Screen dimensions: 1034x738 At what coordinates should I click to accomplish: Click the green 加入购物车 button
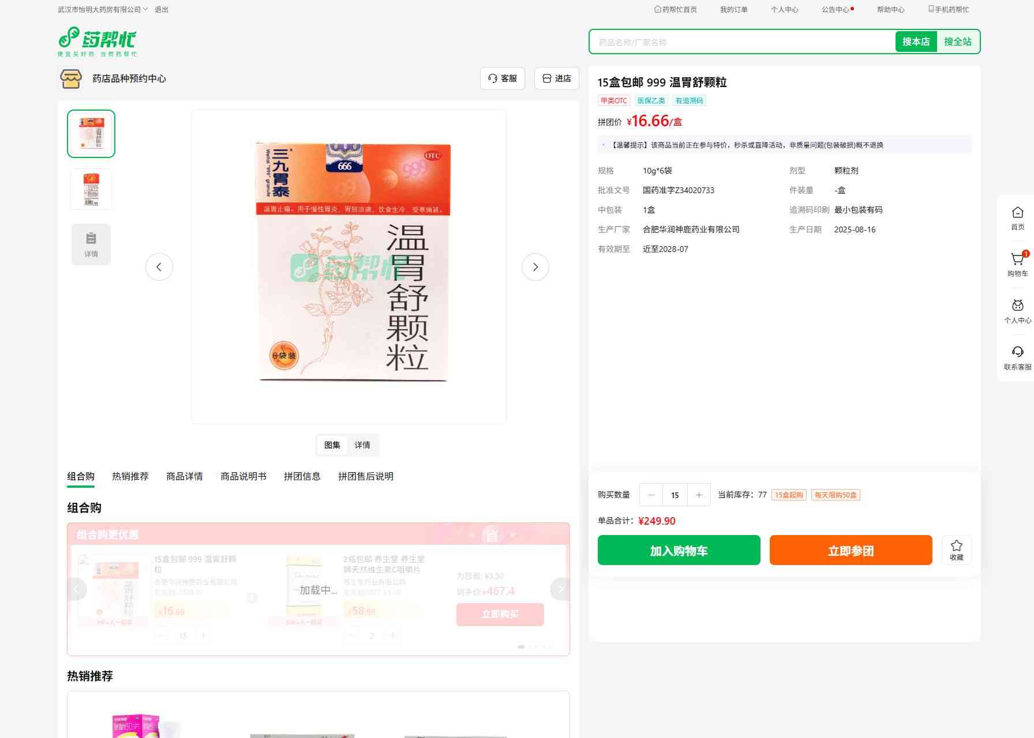[x=679, y=550]
